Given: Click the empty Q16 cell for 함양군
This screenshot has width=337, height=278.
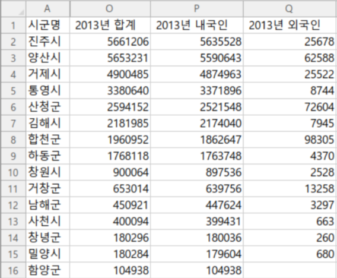Looking at the screenshot, I should pyautogui.click(x=290, y=270).
